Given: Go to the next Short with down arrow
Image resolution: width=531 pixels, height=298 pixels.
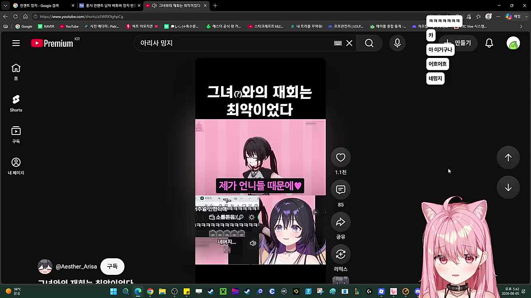Looking at the screenshot, I should coord(508,187).
